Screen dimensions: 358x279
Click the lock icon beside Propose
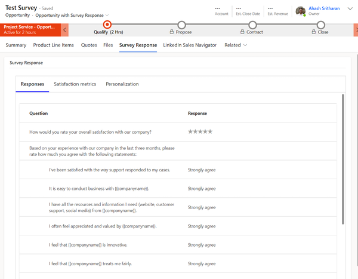point(172,32)
